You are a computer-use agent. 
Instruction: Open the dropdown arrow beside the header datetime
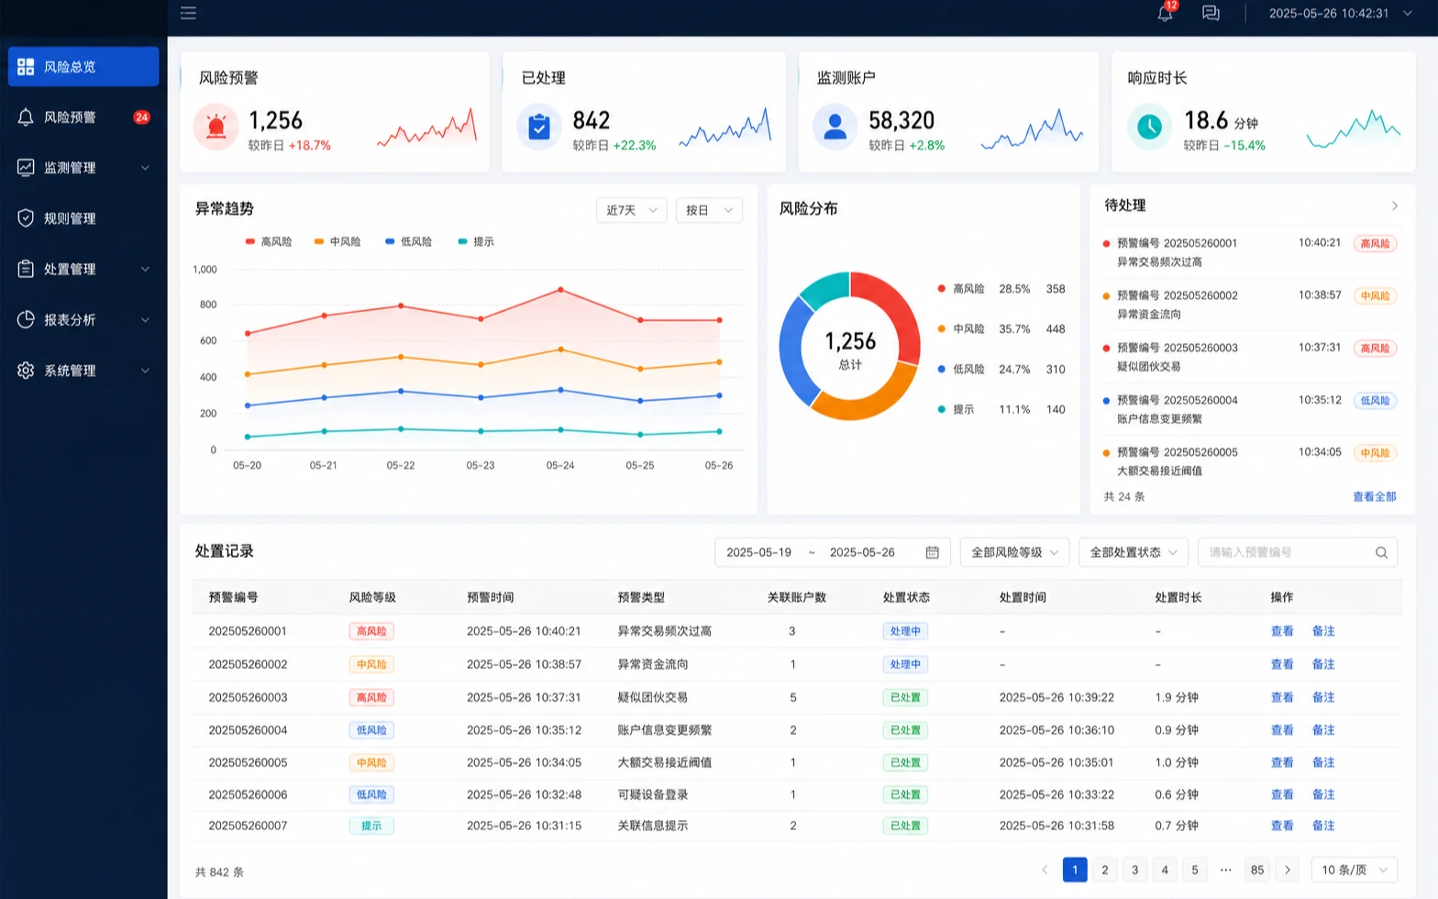[x=1408, y=13]
